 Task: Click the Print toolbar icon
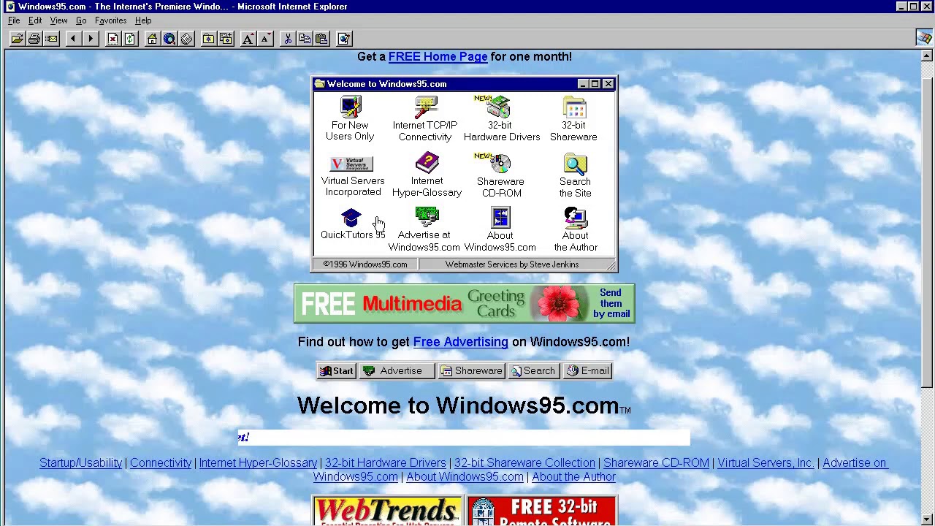coord(34,39)
